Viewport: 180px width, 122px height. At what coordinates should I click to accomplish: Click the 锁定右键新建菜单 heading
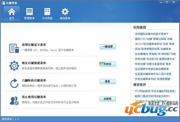tap(34, 63)
